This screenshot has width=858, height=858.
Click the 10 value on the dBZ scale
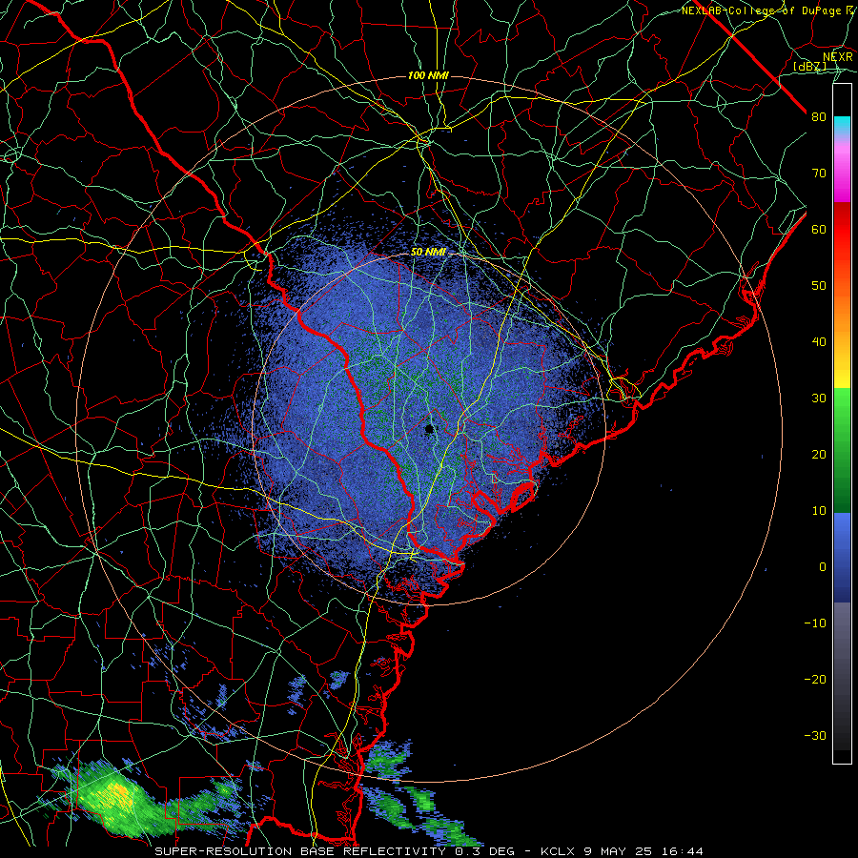819,511
